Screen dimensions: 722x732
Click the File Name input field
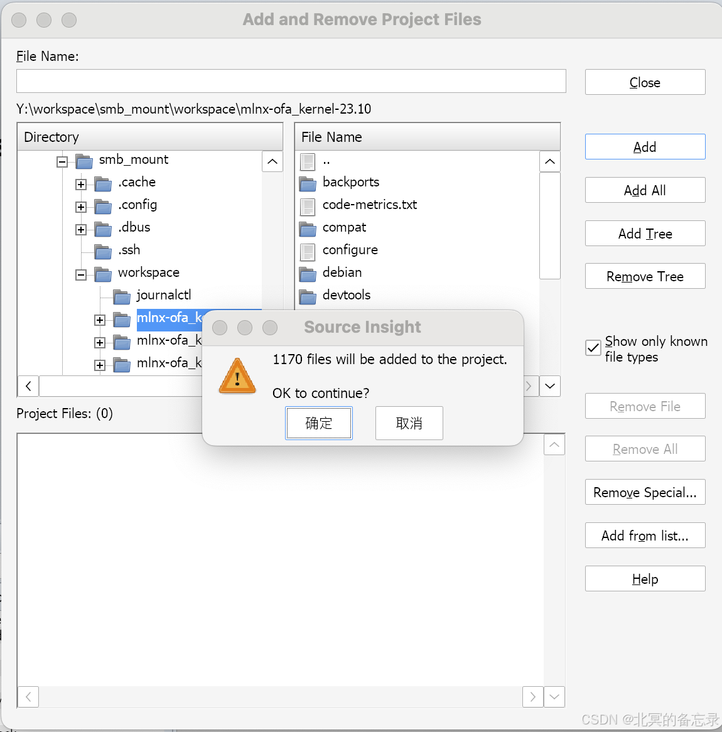point(291,81)
